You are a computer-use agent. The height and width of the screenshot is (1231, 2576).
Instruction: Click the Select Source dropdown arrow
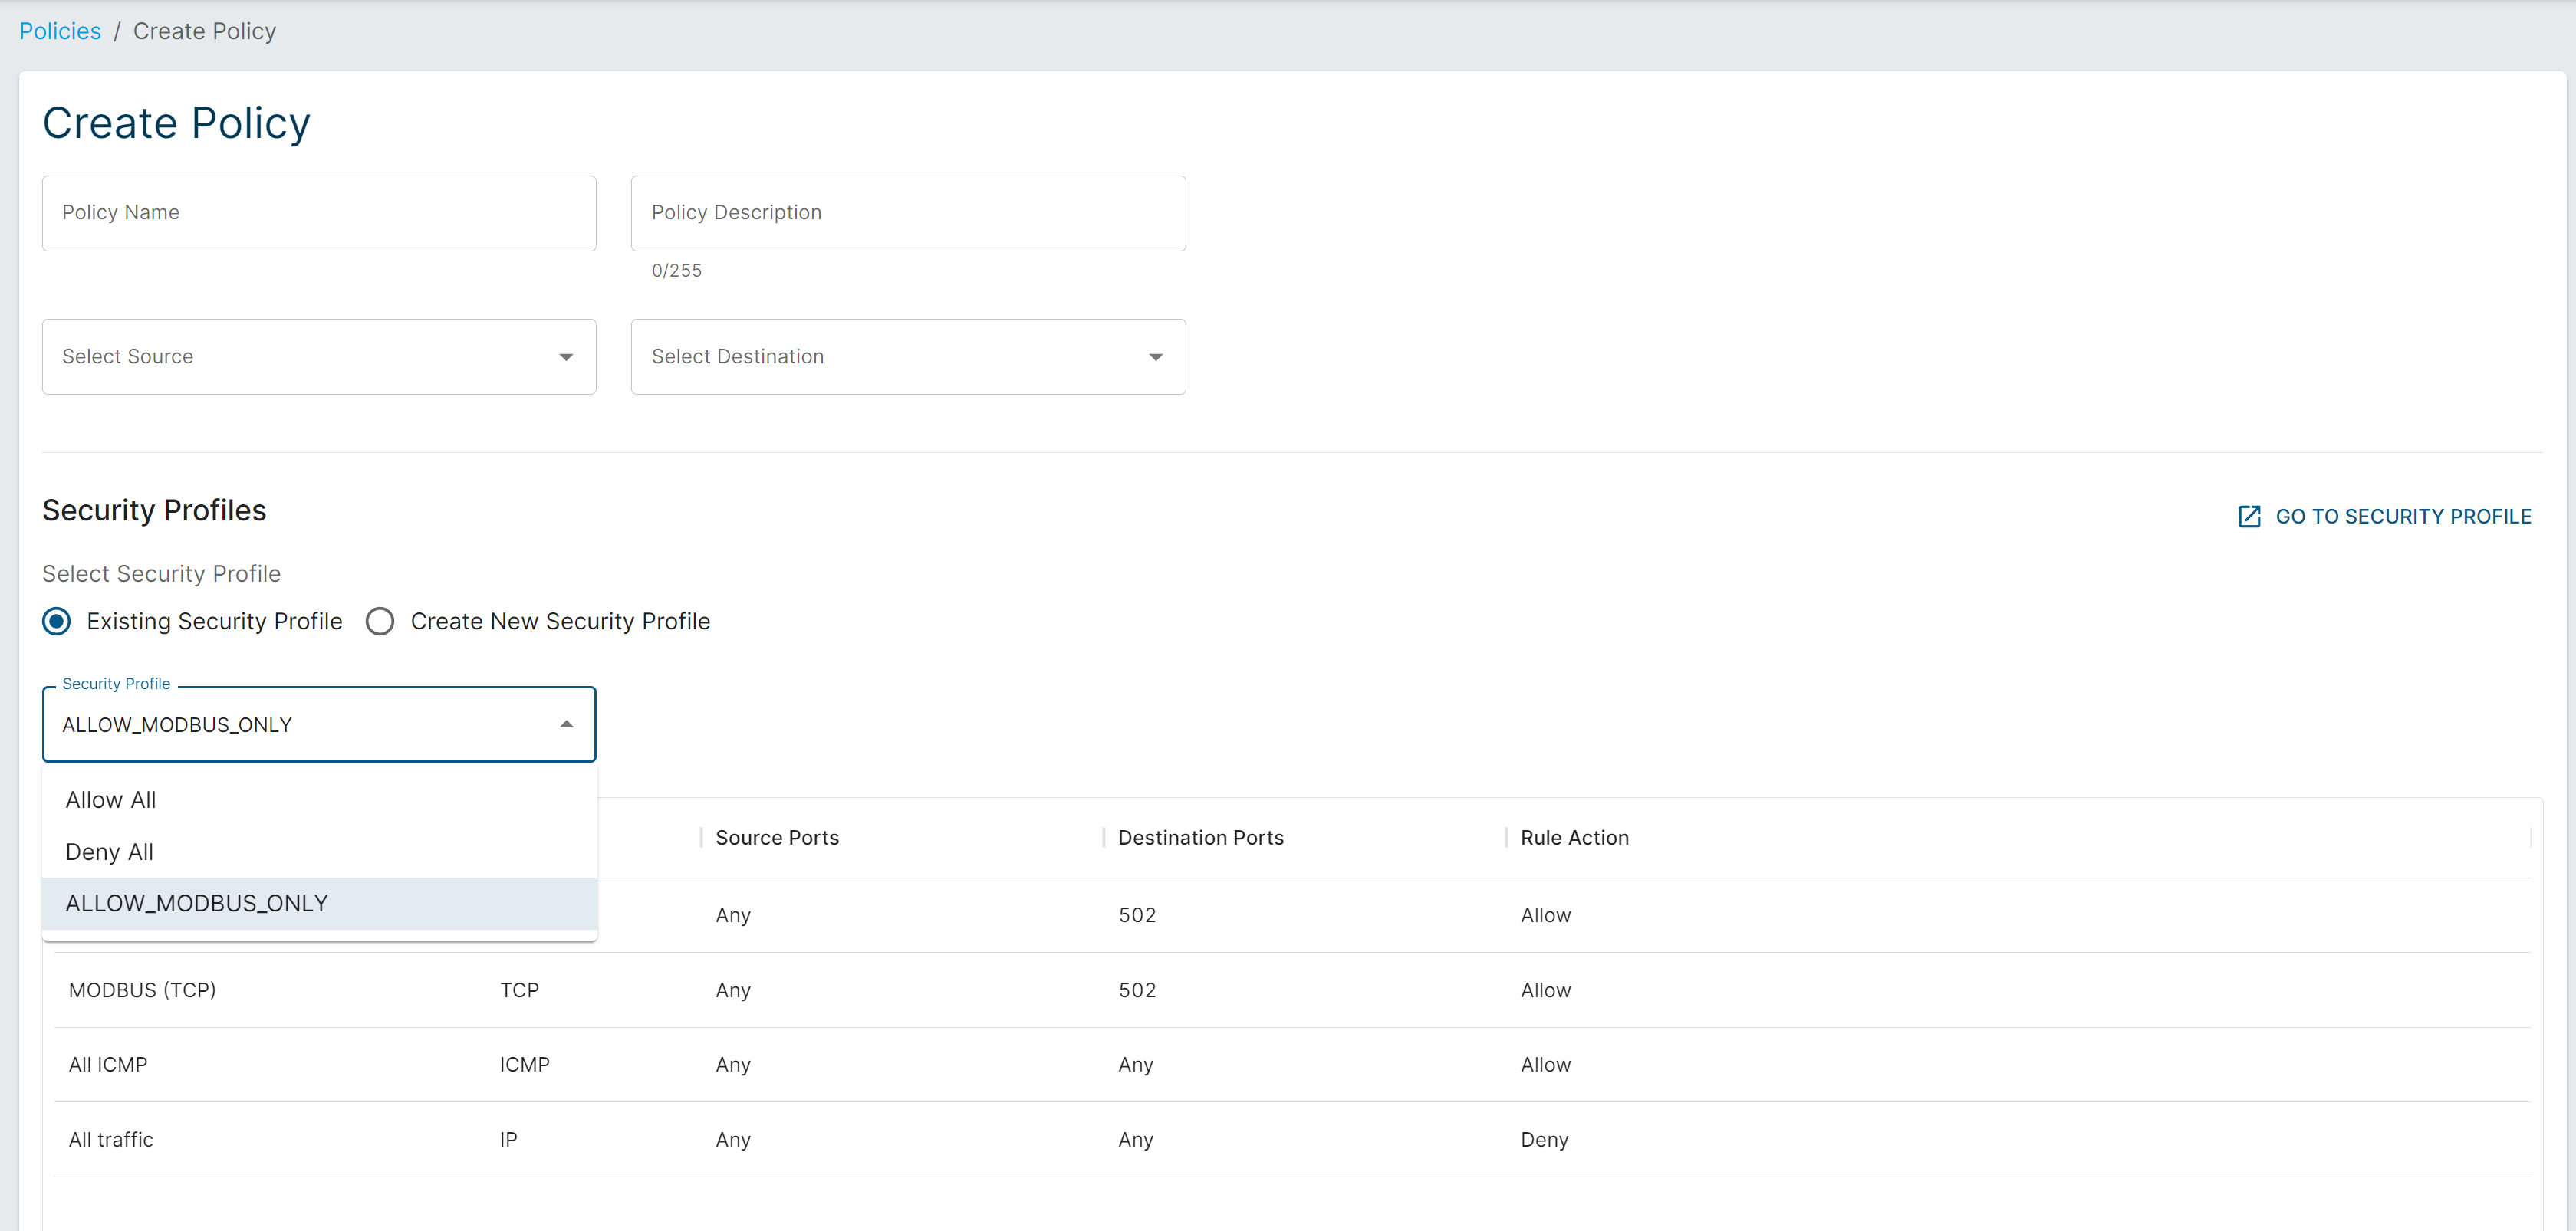[566, 356]
